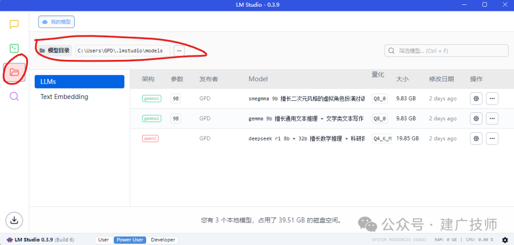514x245 pixels.
Task: Select the gemma 9b model name
Action: pyautogui.click(x=306, y=118)
